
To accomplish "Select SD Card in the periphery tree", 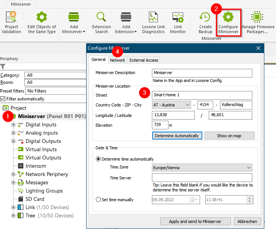I will (x=35, y=199).
